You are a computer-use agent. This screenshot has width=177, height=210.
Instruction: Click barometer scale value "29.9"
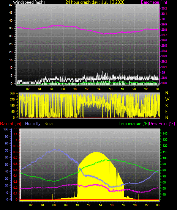(164, 24)
